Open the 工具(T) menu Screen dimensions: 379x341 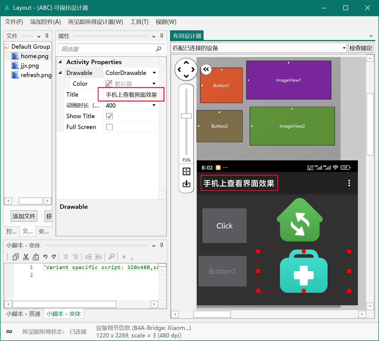coord(139,22)
